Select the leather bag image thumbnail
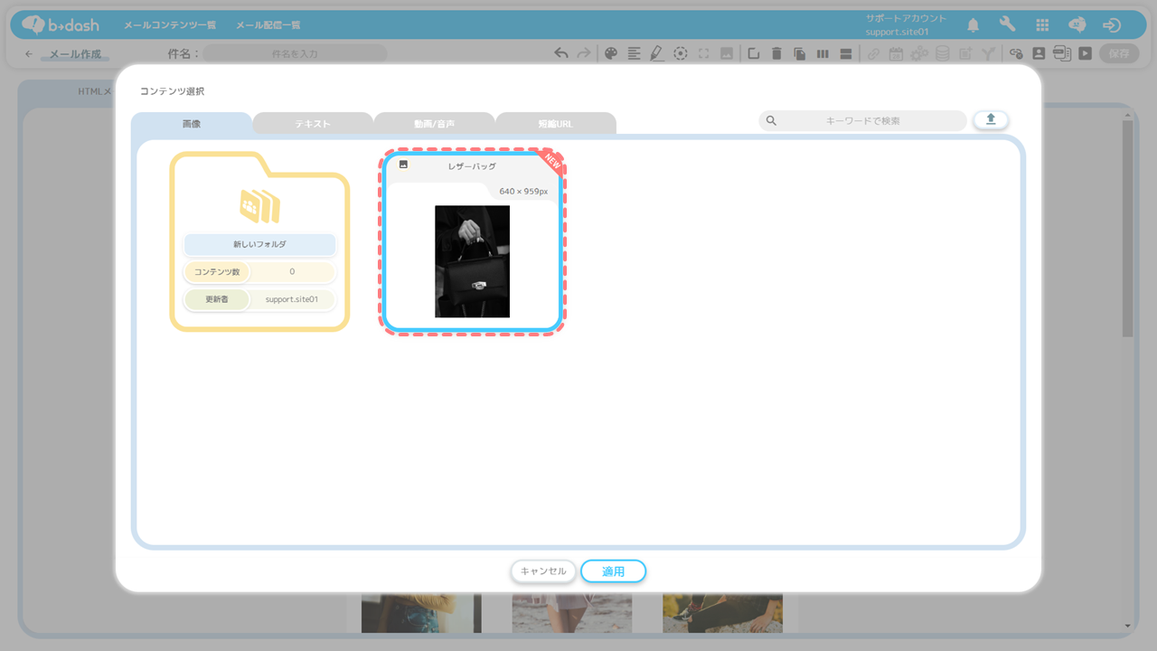 (x=472, y=261)
